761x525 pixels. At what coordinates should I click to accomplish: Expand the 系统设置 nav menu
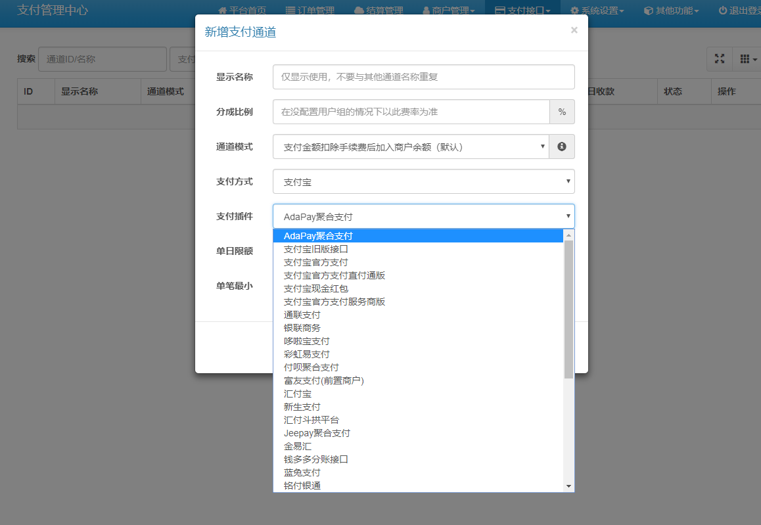tap(597, 11)
